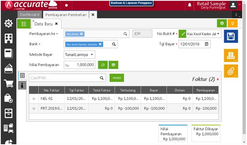Remove the Kas Kecil Kantor Jakarta tag

coord(100,44)
